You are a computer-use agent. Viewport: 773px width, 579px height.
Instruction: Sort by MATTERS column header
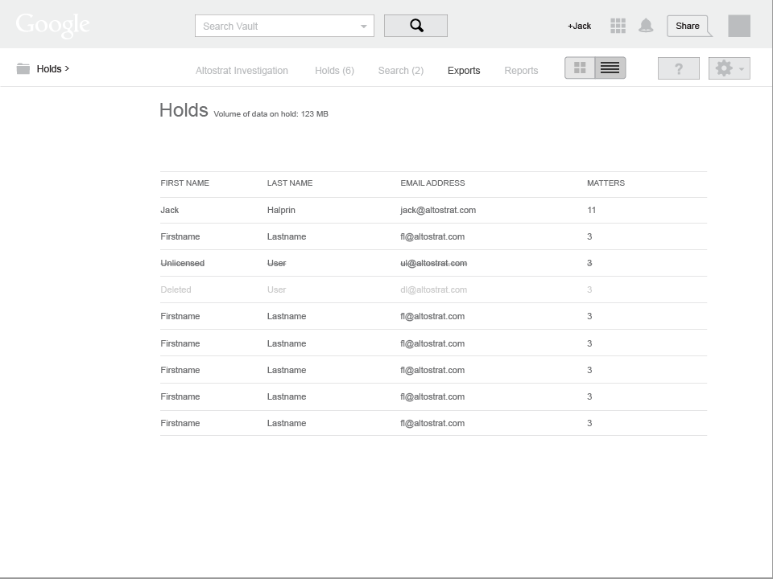point(606,183)
